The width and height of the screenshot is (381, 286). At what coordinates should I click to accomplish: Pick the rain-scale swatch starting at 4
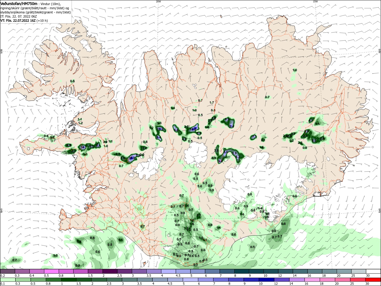click(x=160, y=280)
